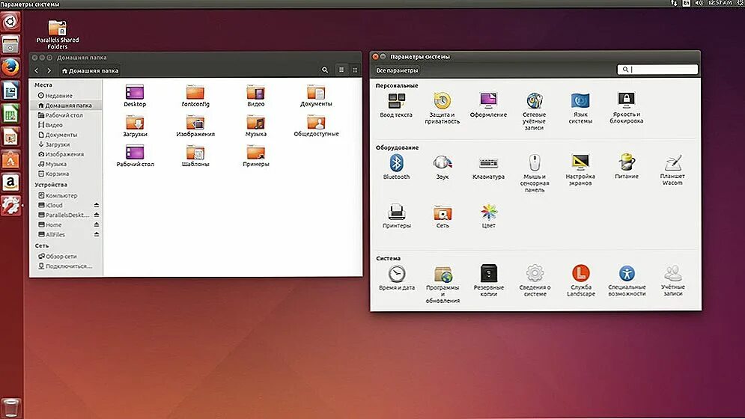The width and height of the screenshot is (745, 419).
Task: Open Сведения о системе
Action: 535,281
